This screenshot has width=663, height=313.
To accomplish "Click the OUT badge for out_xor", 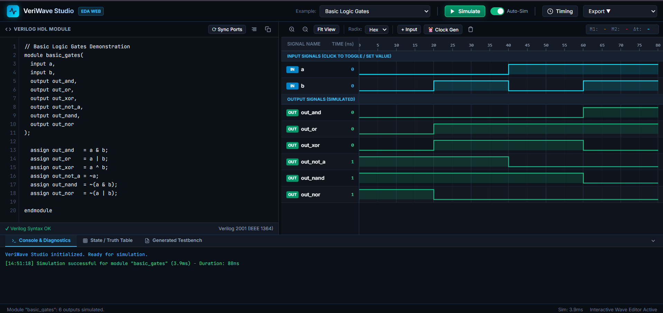I will (292, 145).
